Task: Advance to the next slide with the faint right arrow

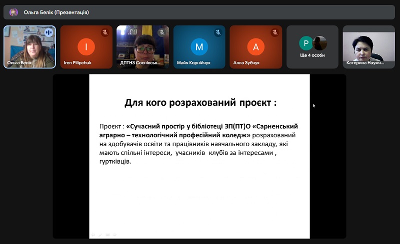Action: (114, 235)
